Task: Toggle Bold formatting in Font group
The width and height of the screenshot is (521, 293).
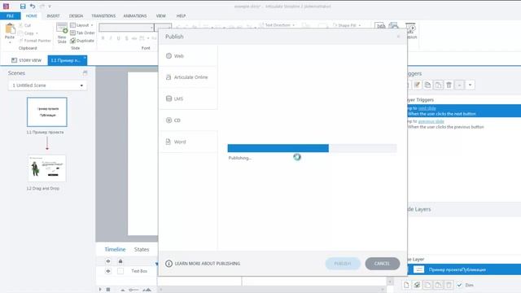Action: tap(103, 38)
